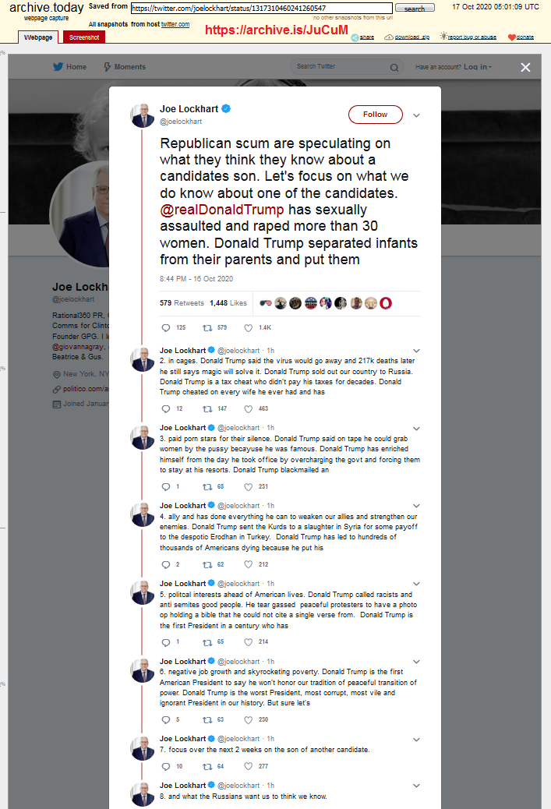
Task: Open the chevron menu on tweet 2
Action: [416, 351]
